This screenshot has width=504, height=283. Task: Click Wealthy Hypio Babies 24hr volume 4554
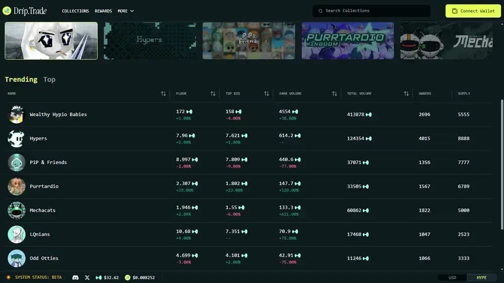click(x=284, y=112)
